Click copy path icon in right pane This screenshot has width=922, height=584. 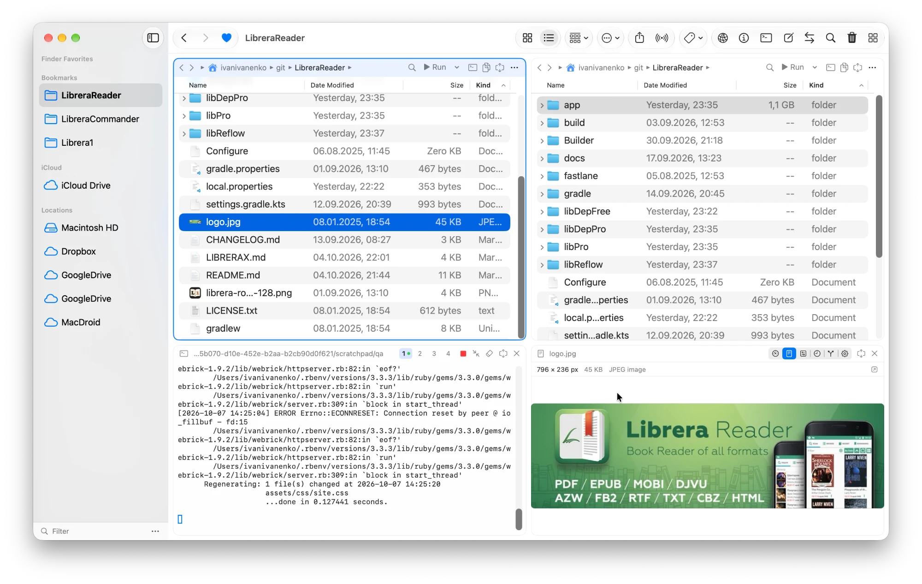click(x=844, y=67)
